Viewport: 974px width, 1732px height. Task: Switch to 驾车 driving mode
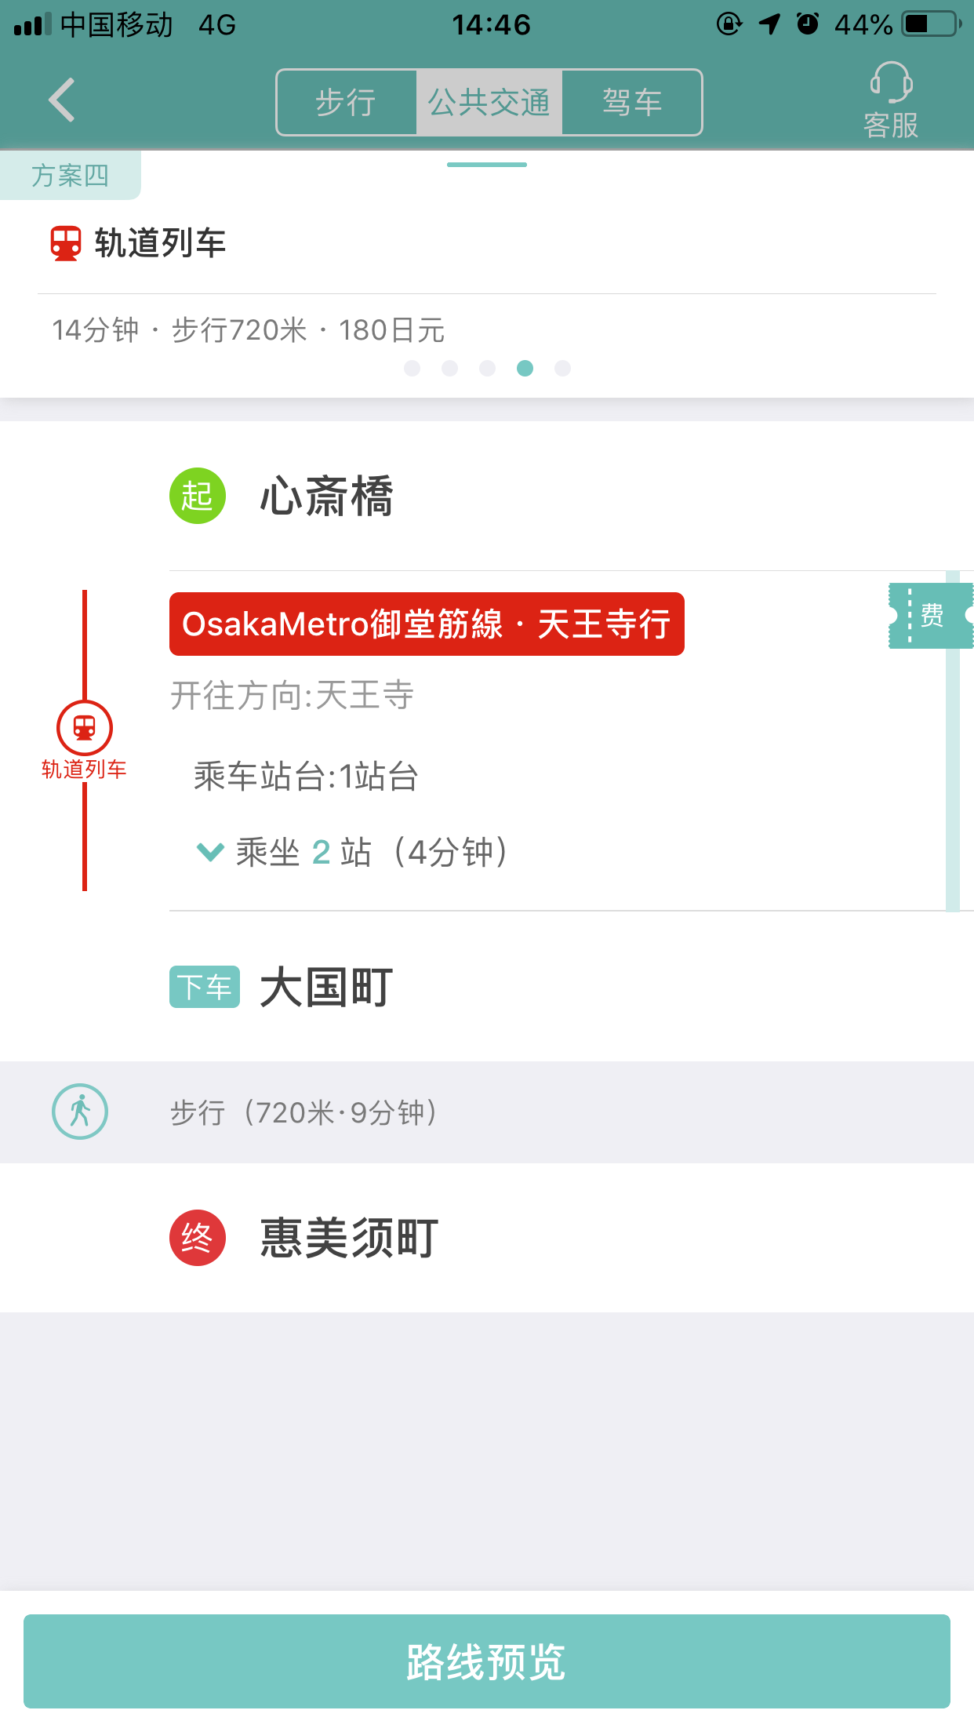coord(632,103)
